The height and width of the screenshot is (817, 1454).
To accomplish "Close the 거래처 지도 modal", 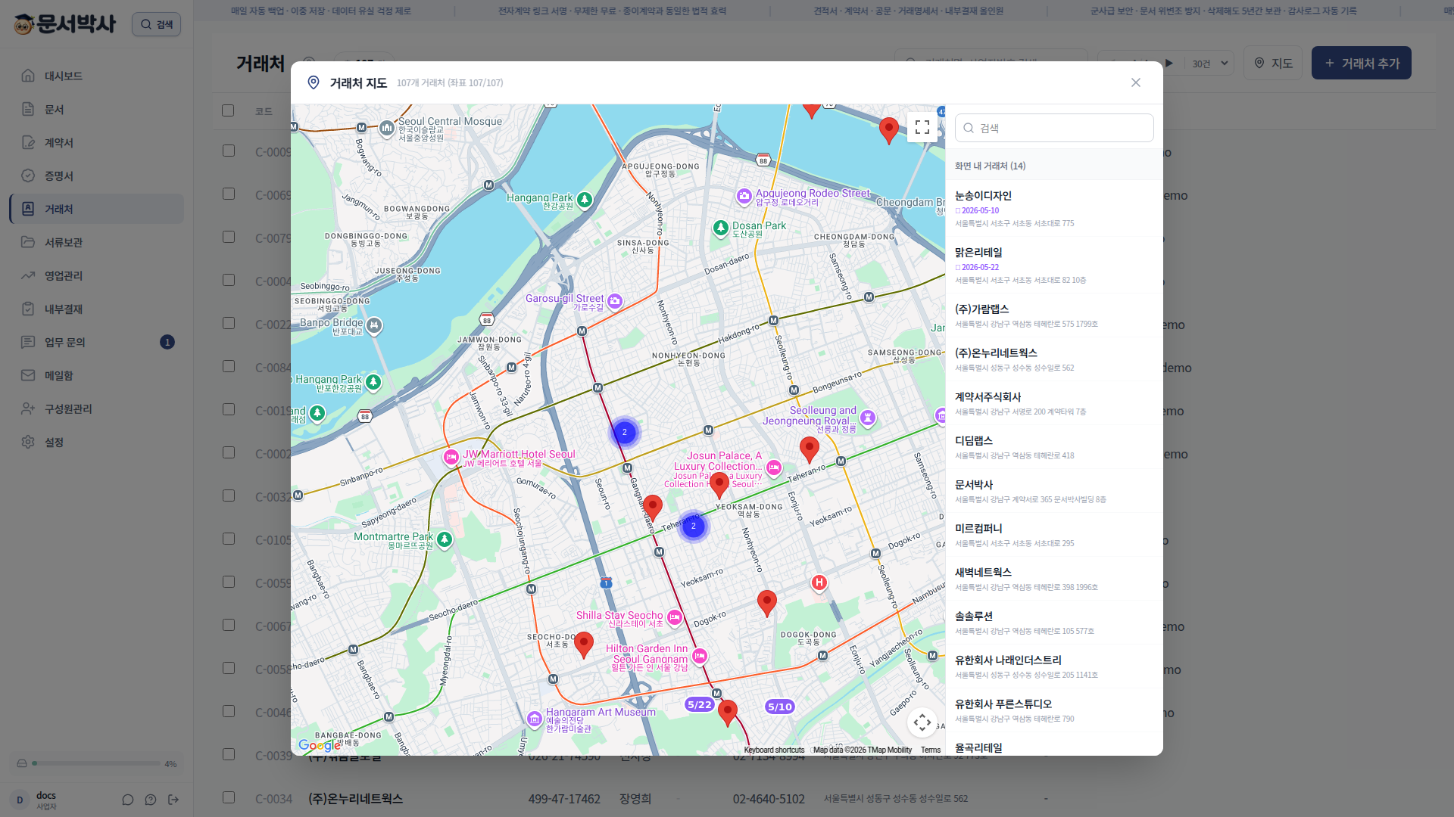I will [x=1136, y=82].
